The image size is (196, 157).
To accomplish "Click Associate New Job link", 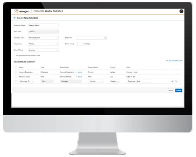I will [175, 61].
